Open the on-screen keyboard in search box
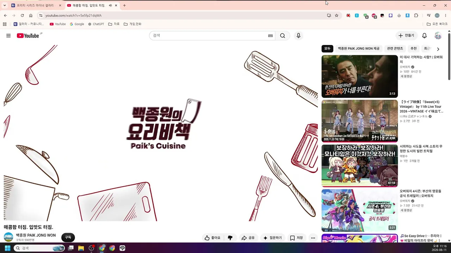Image resolution: width=451 pixels, height=253 pixels. [x=270, y=35]
